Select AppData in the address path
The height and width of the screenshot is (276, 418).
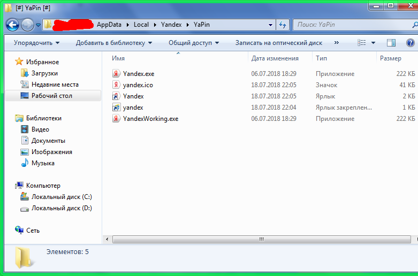pos(109,25)
